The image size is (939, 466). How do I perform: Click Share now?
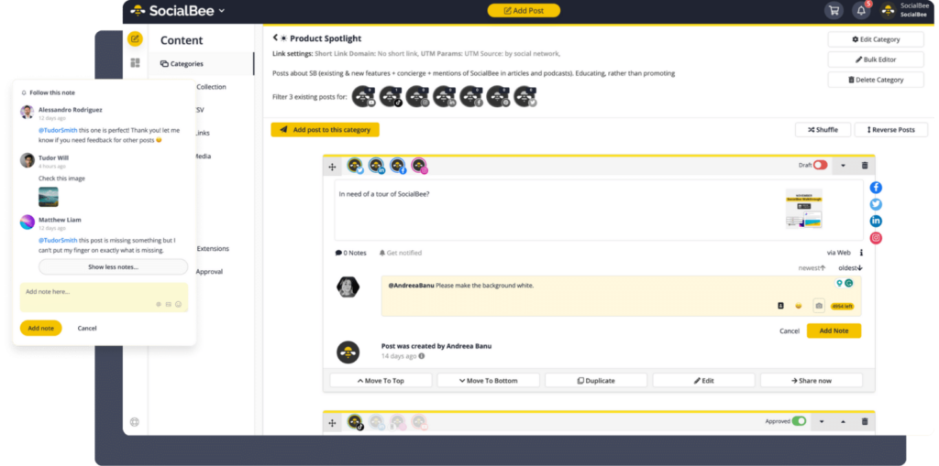[x=812, y=381]
